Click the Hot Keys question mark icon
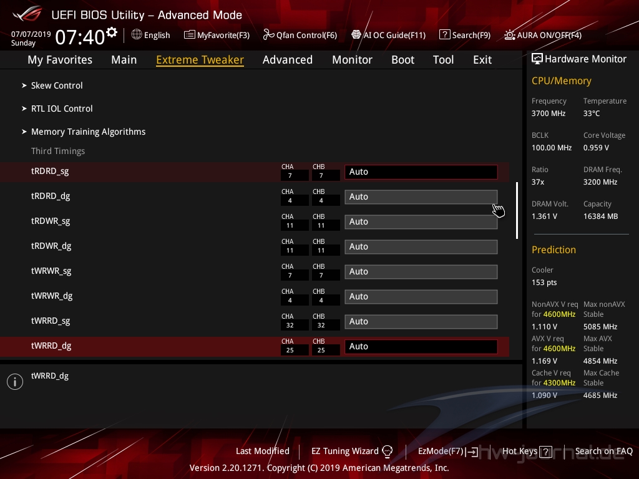This screenshot has width=639, height=479. click(x=545, y=452)
